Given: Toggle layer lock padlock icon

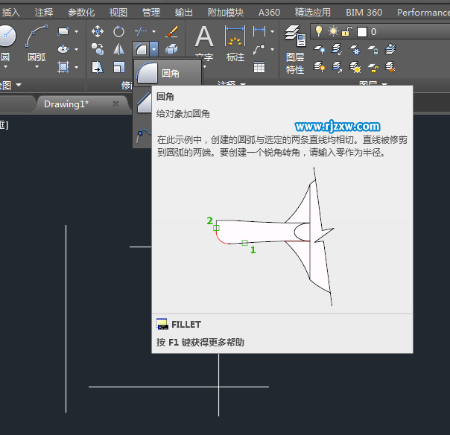Looking at the screenshot, I should coord(346,31).
